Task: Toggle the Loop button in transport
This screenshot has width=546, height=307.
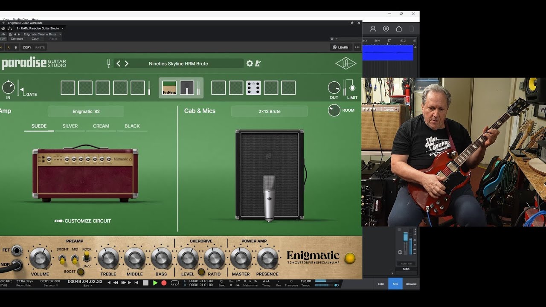Action: click(174, 283)
